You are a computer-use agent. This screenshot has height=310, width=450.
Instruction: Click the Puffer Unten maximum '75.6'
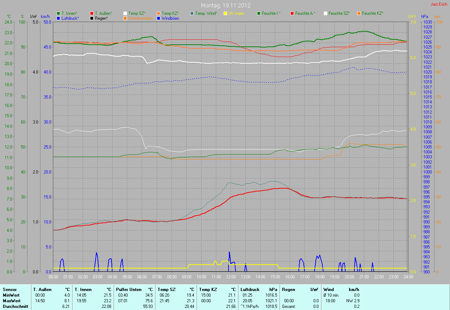coord(149,301)
